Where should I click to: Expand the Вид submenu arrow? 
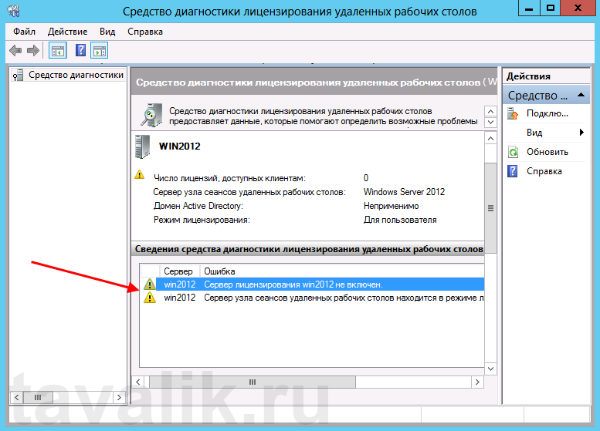581,133
